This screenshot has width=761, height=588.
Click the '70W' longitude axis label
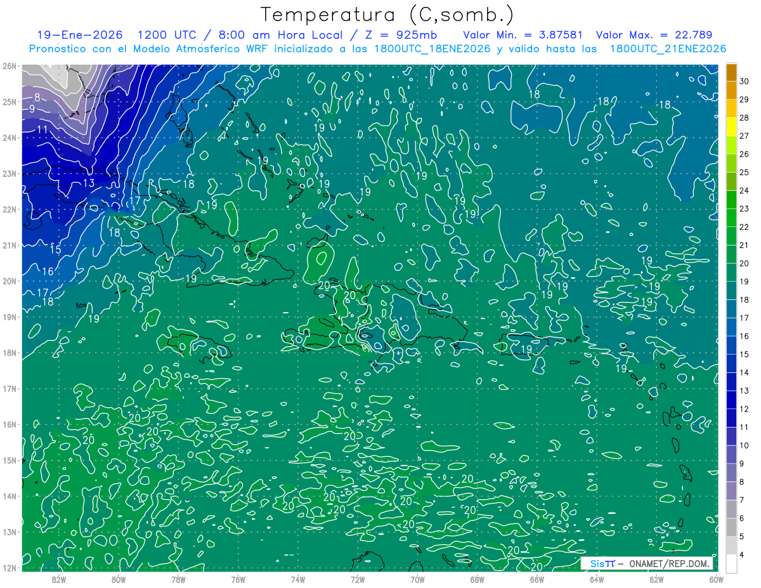coord(417,579)
